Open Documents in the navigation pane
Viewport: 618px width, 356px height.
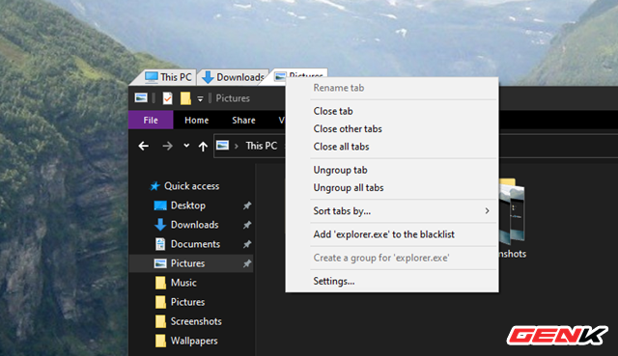195,244
